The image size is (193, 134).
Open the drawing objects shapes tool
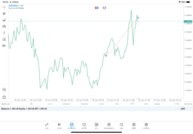point(4,39)
